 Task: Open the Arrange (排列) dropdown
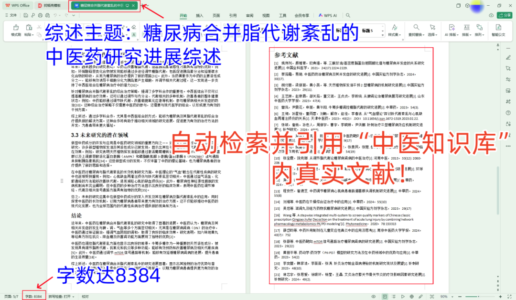coord(483,35)
